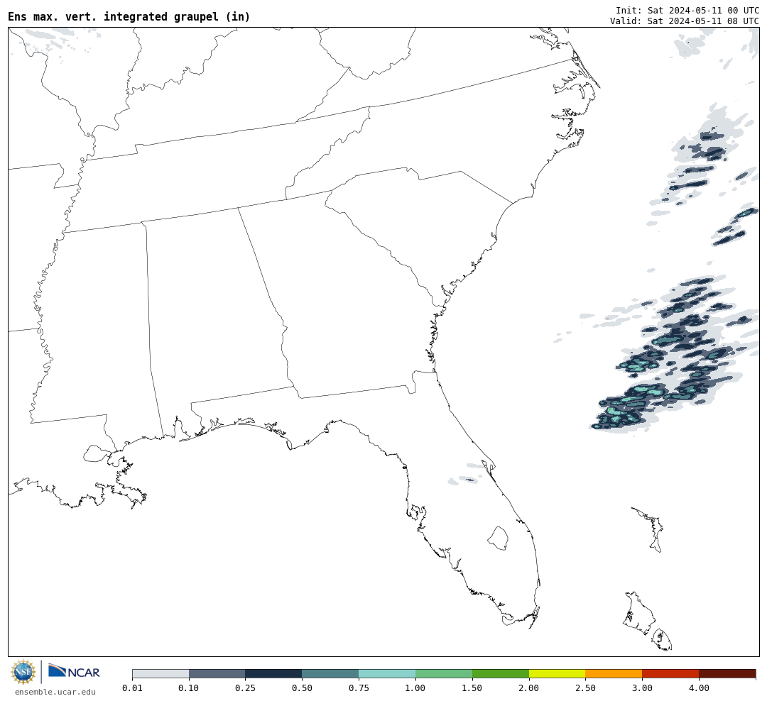This screenshot has height=701, width=767.
Task: Click the colorbar label 0.25
Action: point(246,688)
